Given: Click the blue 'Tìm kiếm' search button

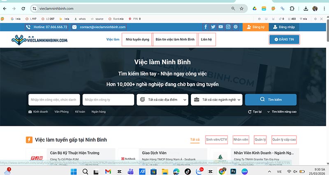Looking at the screenshot, I should point(271,100).
